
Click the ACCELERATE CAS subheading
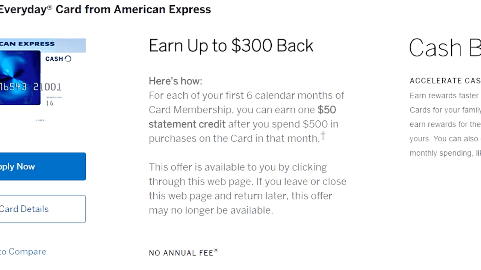click(445, 81)
